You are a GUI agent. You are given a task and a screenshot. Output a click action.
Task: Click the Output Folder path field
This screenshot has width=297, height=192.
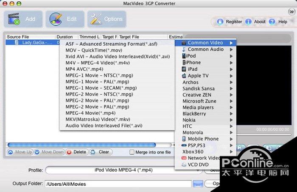118,184
